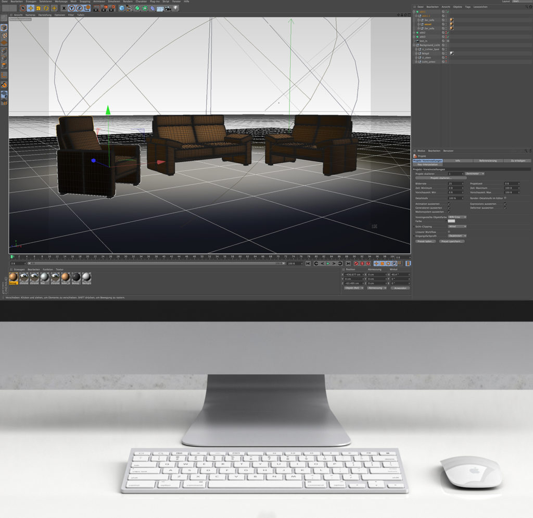The width and height of the screenshot is (533, 518).
Task: Click the Light object icon
Action: (175, 8)
